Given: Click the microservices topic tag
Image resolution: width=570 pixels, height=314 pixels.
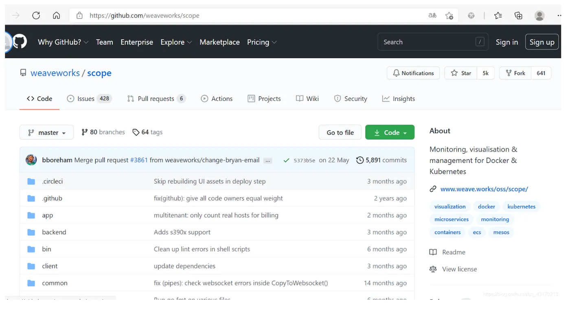Looking at the screenshot, I should point(452,219).
